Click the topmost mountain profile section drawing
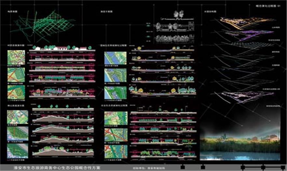Viewport: 287px width, 171px height. (62, 118)
